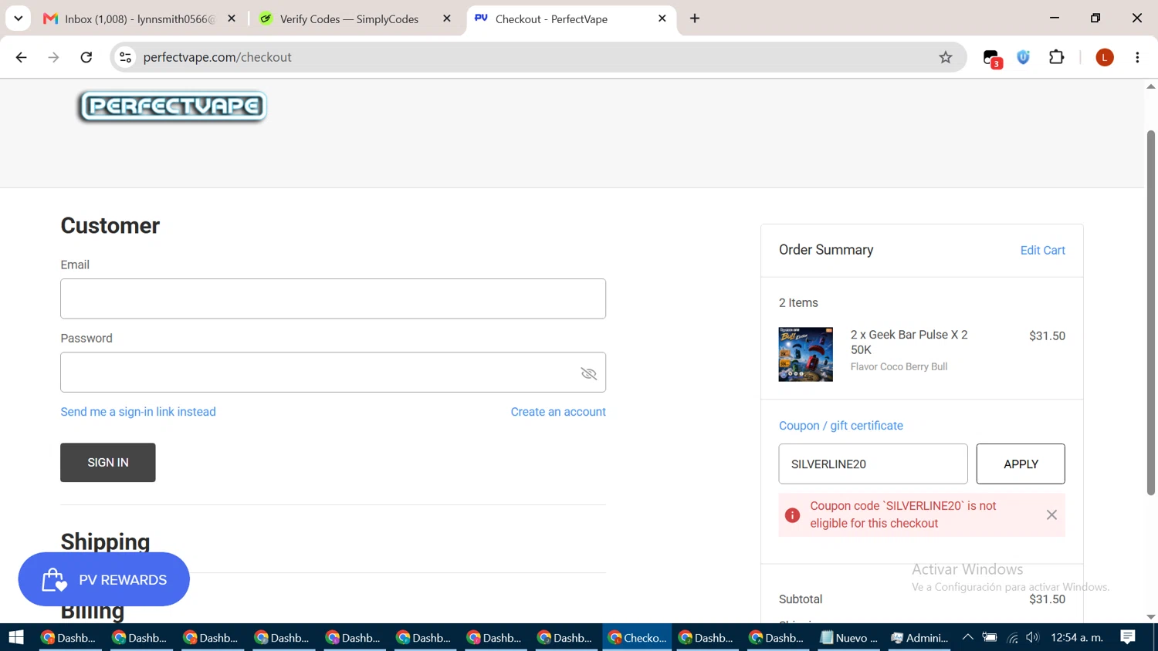1158x651 pixels.
Task: Open the clock showing 12:54 a. m.
Action: pos(1076,637)
